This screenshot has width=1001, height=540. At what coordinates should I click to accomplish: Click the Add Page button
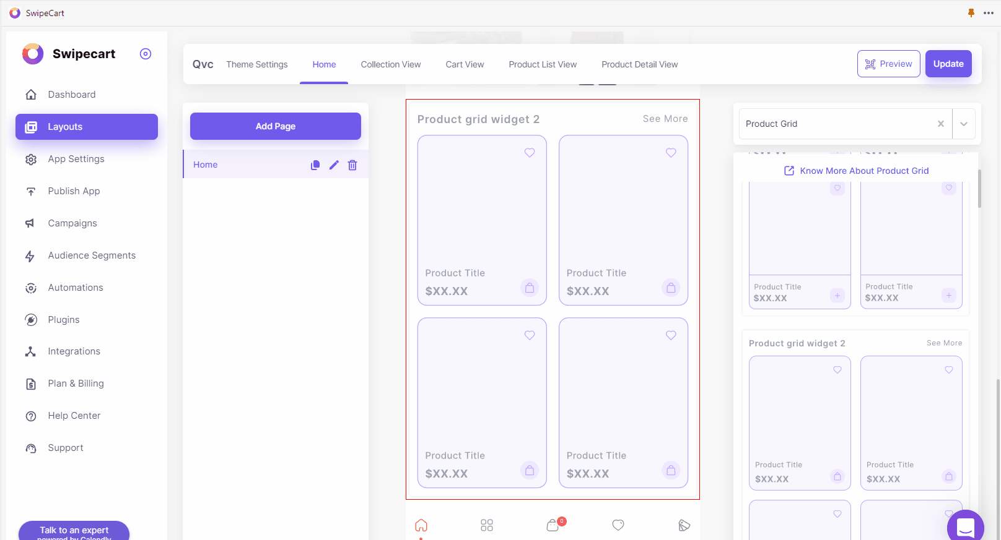[x=276, y=126]
